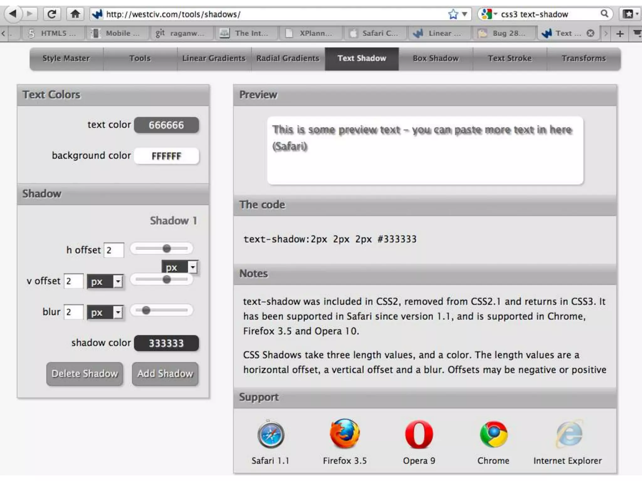Click the blur slider handle

146,310
